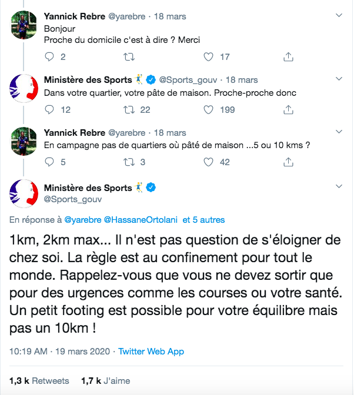The width and height of the screenshot is (354, 395).
Task: Open Ministère des Sports avatar on main tweet
Action: 25,196
